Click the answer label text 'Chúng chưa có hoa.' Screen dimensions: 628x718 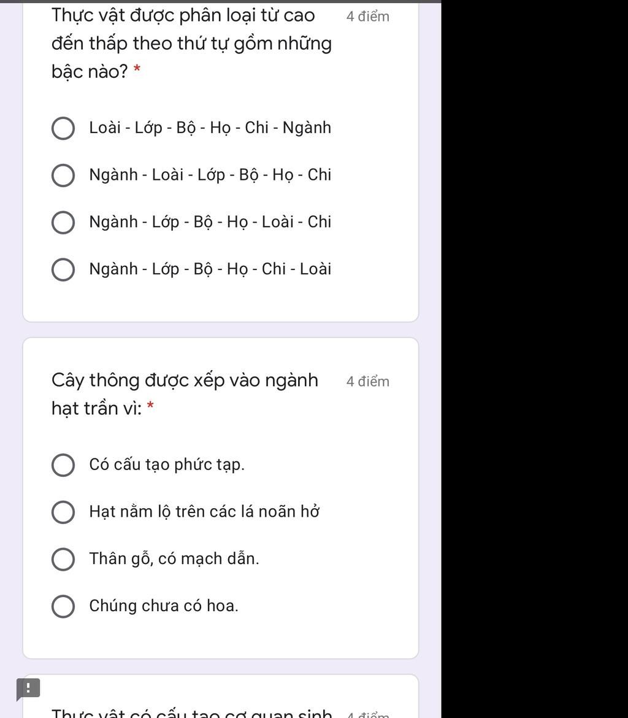pyautogui.click(x=164, y=606)
